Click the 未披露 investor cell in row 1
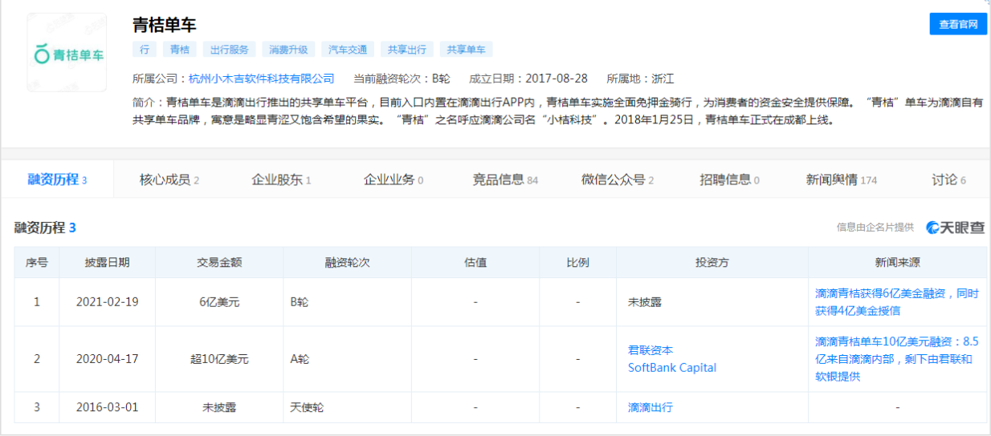 (712, 302)
